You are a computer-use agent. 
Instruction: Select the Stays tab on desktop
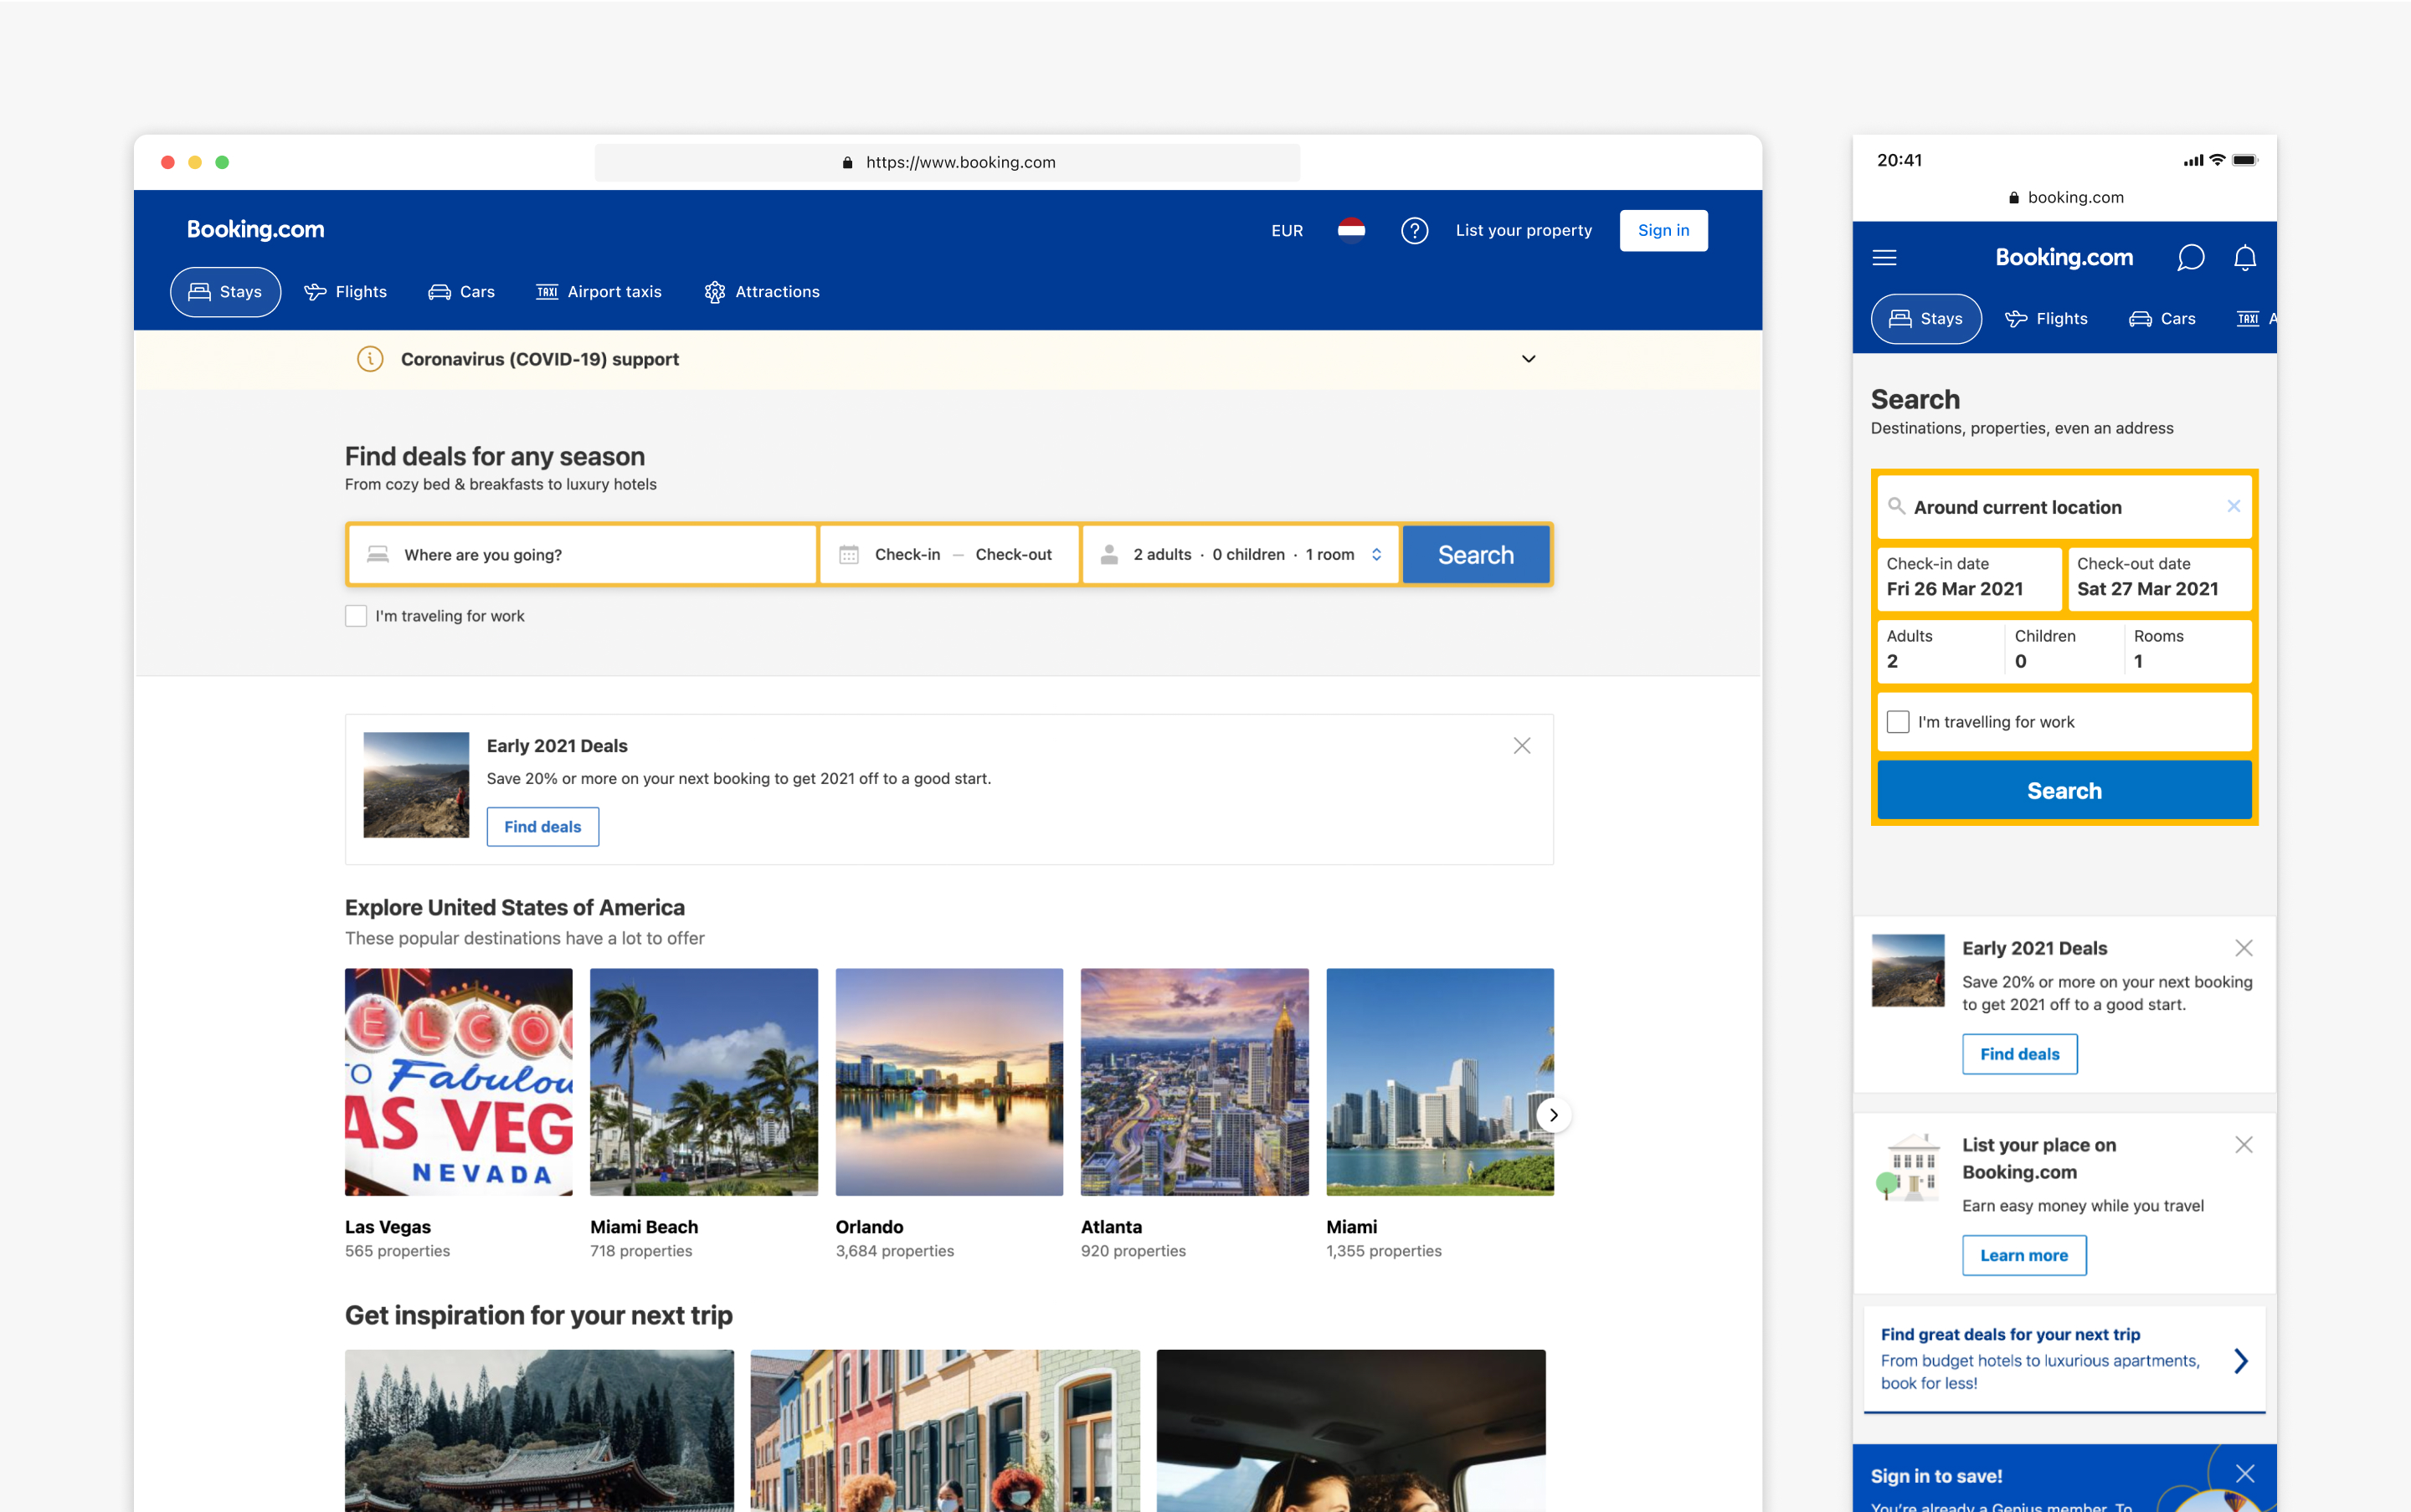[x=225, y=292]
